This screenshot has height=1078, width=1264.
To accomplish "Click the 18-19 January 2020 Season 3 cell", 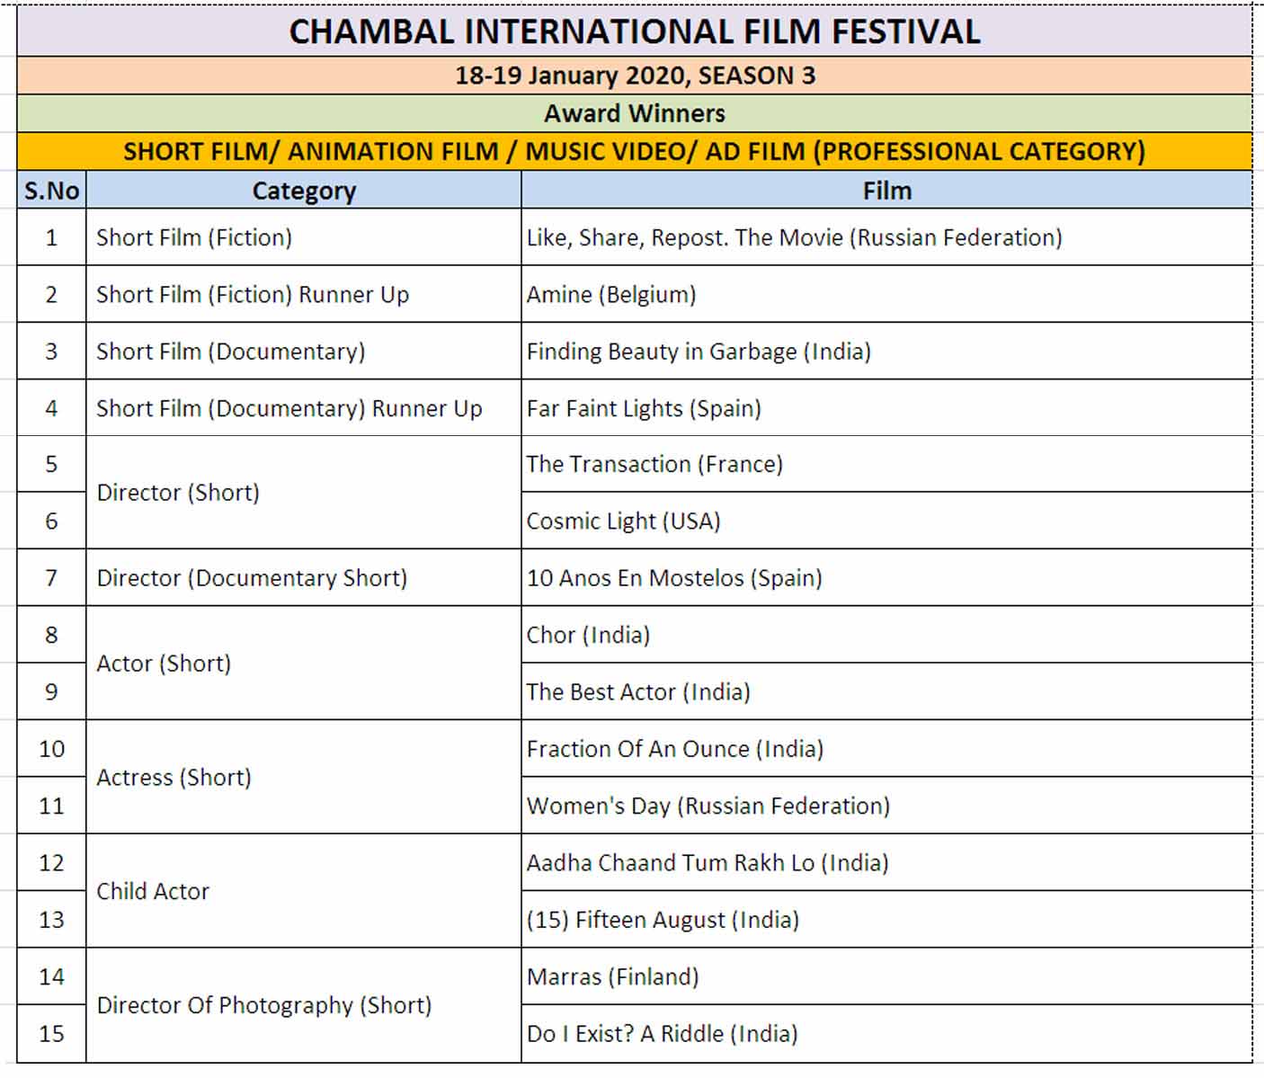I will click(634, 76).
